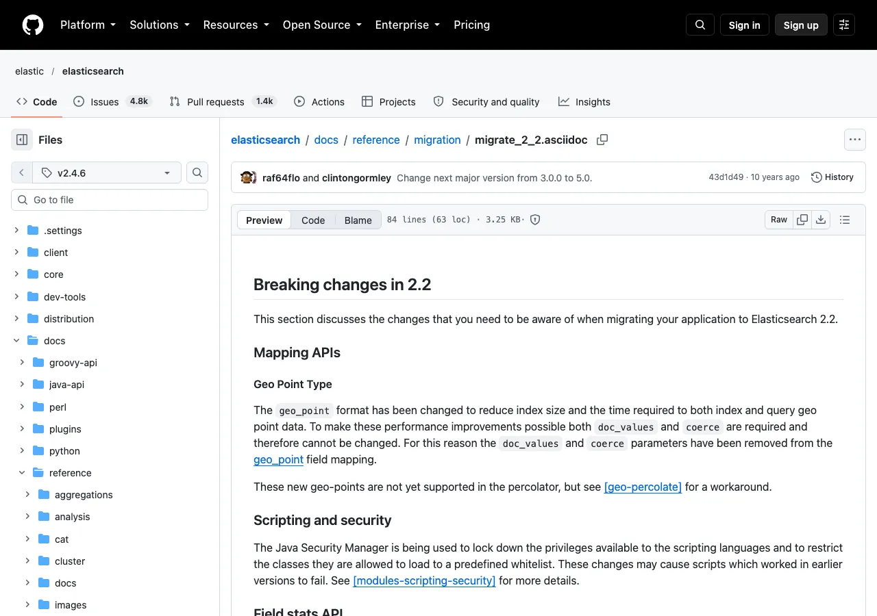Focus the Go to file input
The image size is (877, 616).
[110, 200]
